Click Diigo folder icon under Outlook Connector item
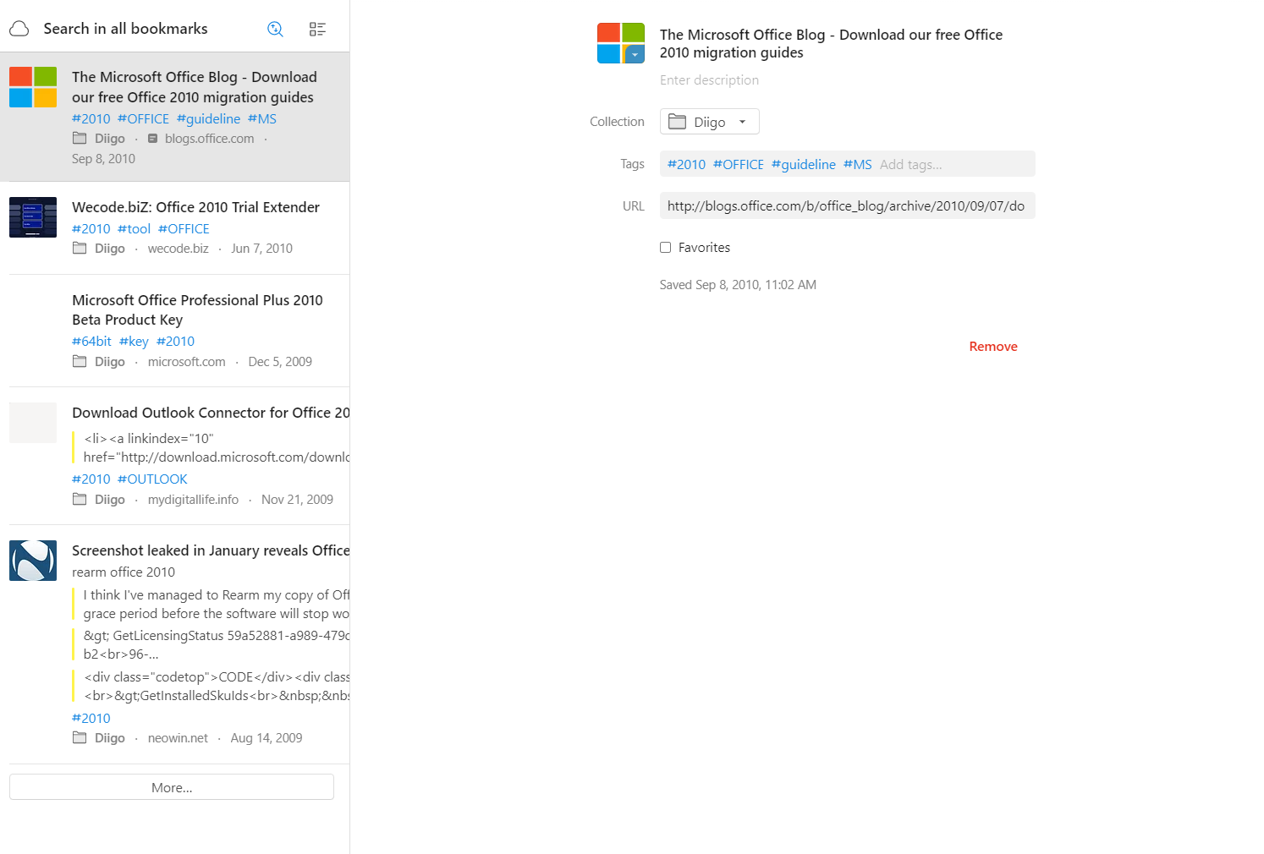 [80, 499]
